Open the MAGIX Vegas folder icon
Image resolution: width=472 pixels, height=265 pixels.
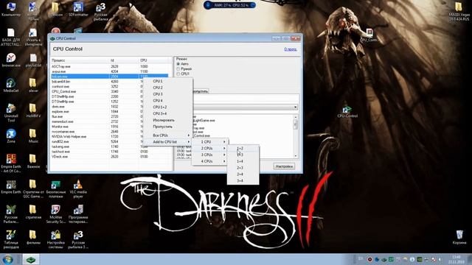pos(459,12)
